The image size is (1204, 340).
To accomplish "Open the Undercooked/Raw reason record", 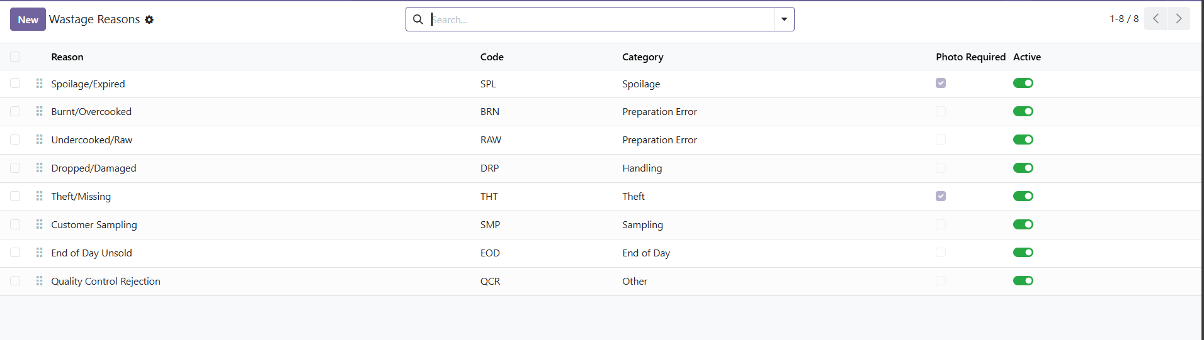I will [92, 140].
